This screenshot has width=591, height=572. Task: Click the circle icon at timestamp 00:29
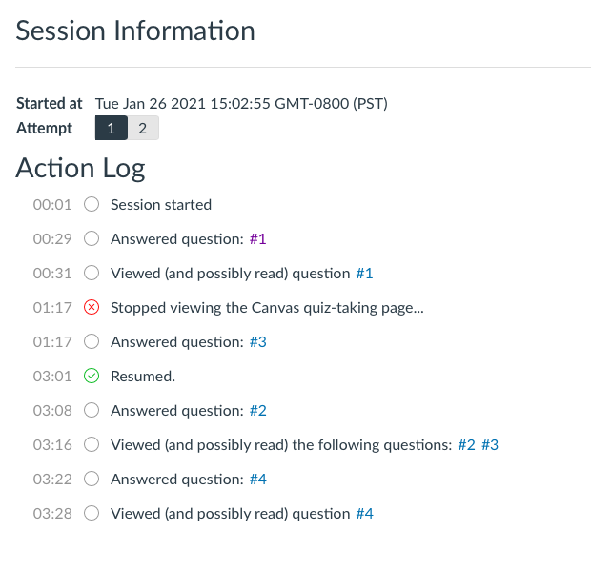pyautogui.click(x=92, y=238)
